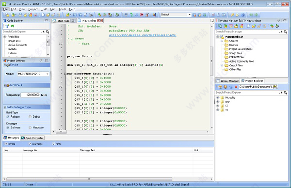291x188 pixels.
Task: Expand the NXP folder
Action: [x=218, y=102]
